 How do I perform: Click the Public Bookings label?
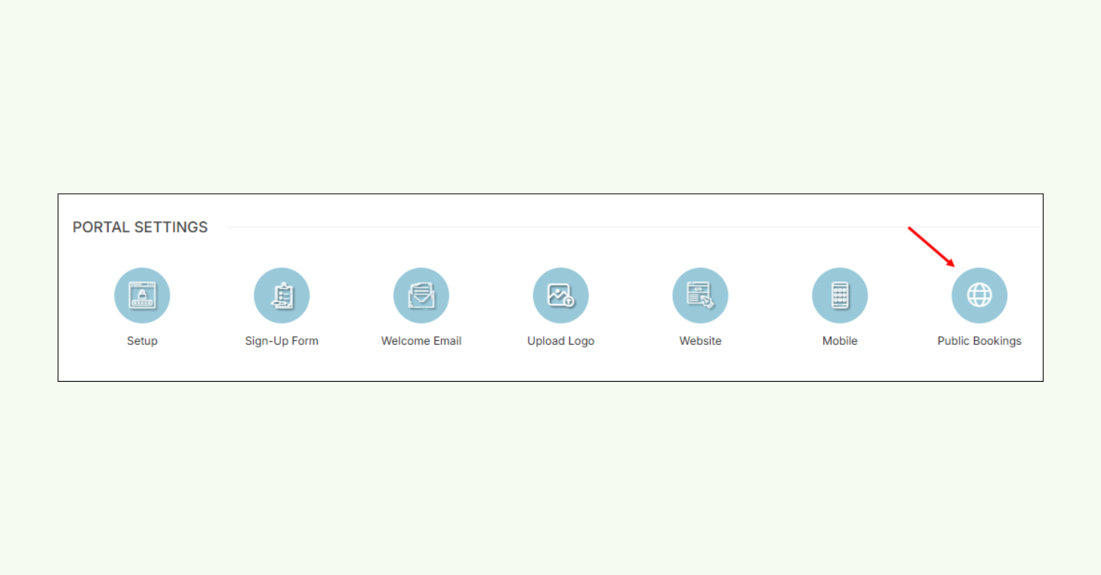[979, 340]
